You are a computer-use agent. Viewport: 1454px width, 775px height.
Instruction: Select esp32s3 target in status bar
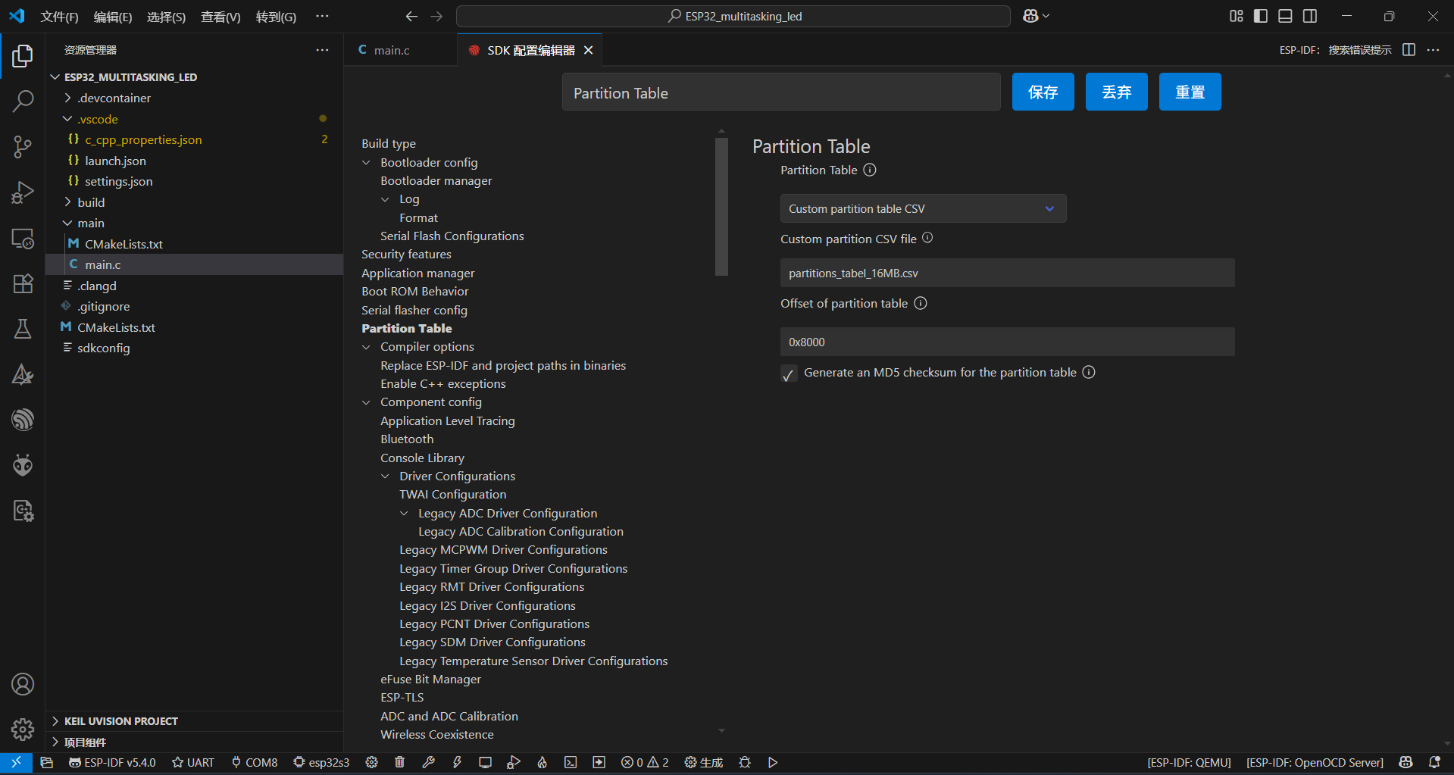(321, 762)
